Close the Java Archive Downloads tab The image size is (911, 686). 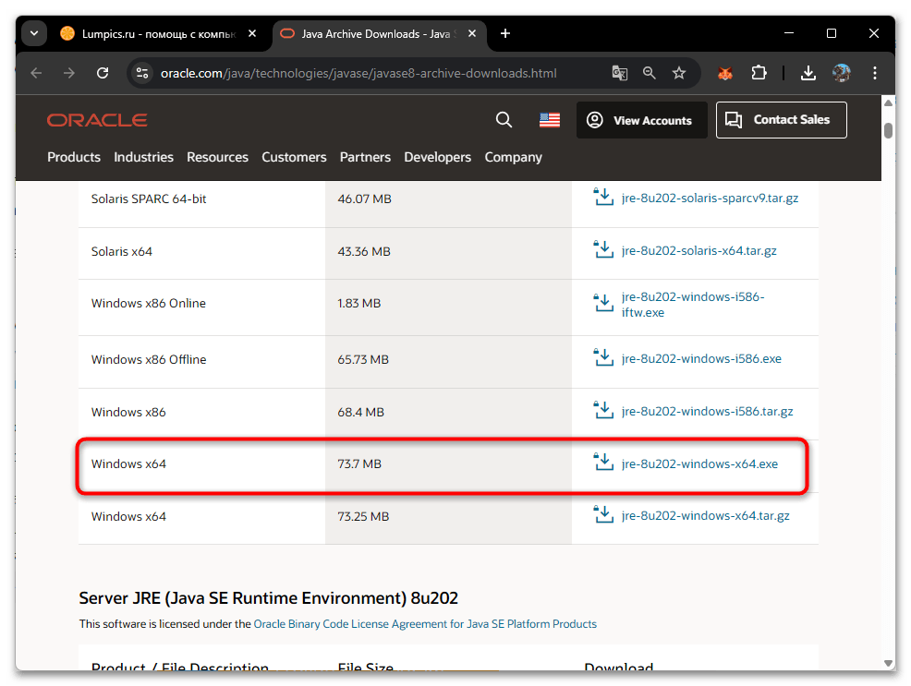coord(472,33)
